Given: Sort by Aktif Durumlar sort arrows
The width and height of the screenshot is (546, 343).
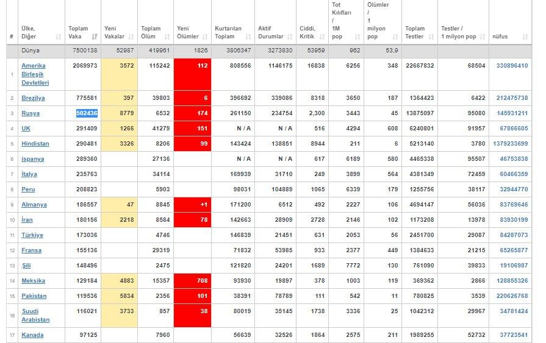Looking at the screenshot, I should 290,37.
